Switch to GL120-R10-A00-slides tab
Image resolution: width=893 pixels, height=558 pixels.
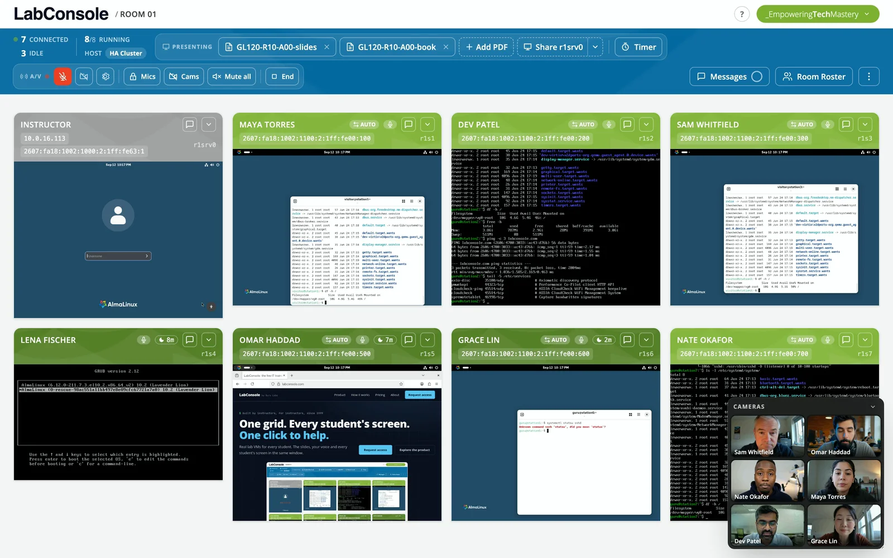pyautogui.click(x=271, y=47)
